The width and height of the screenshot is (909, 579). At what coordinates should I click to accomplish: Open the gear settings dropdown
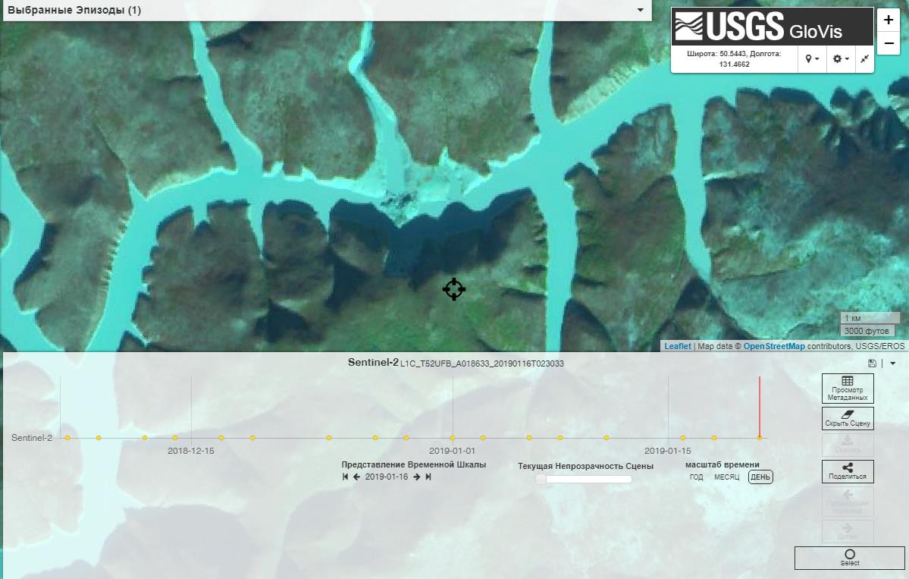tap(841, 58)
